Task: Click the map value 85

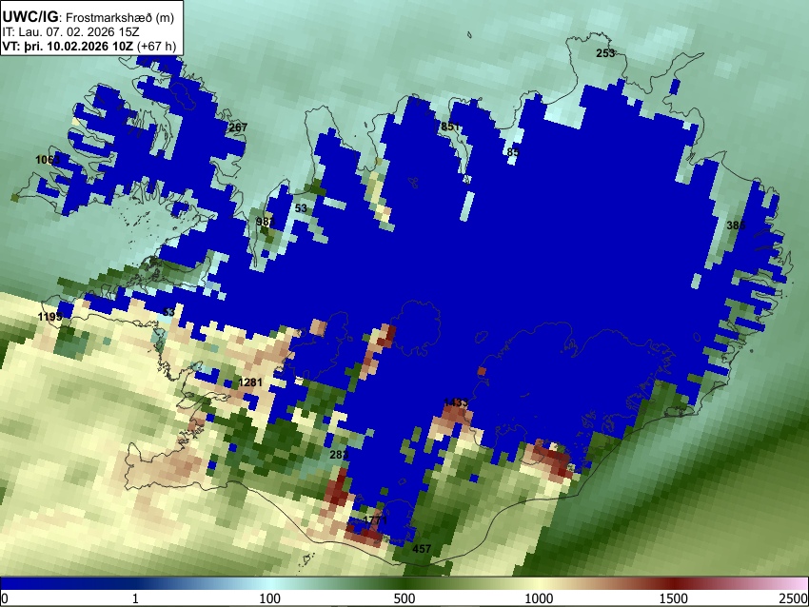Action: click(x=513, y=152)
